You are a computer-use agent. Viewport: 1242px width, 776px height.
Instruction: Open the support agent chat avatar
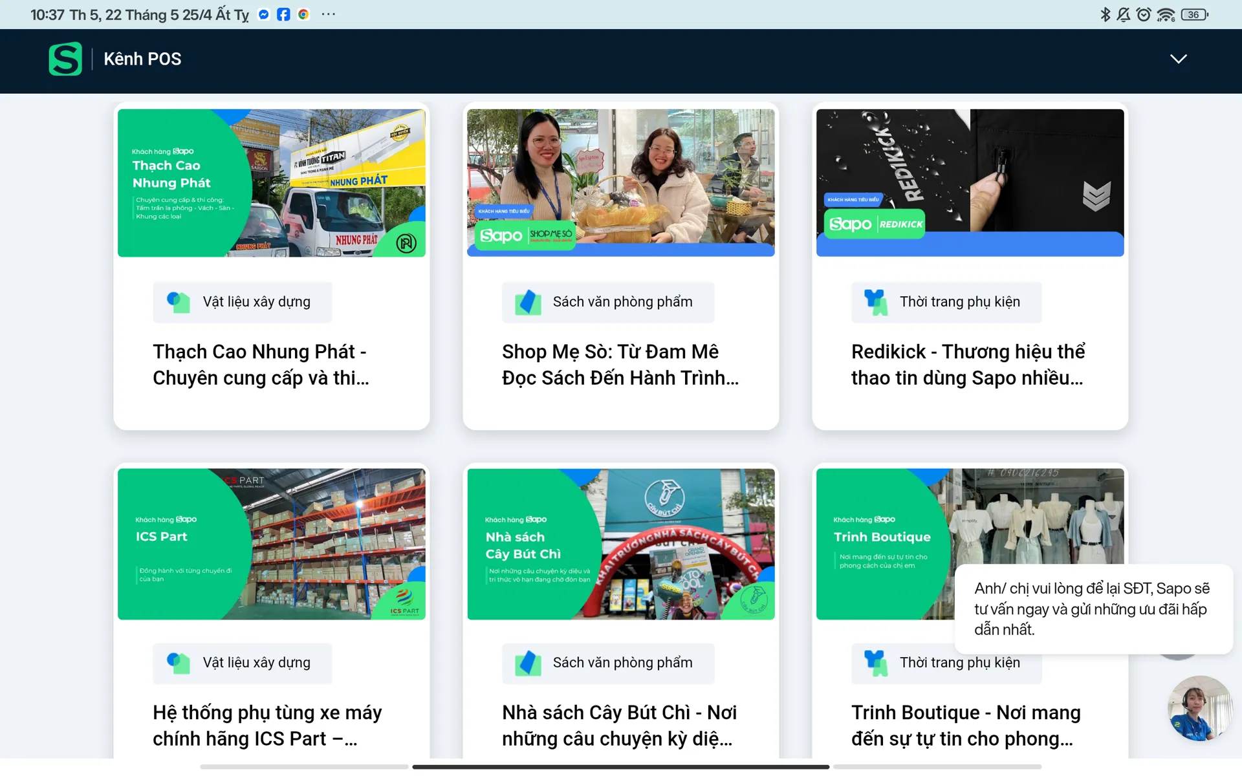coord(1200,708)
